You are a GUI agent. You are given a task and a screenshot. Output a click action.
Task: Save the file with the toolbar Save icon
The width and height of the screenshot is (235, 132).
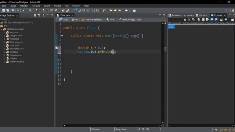point(4,10)
